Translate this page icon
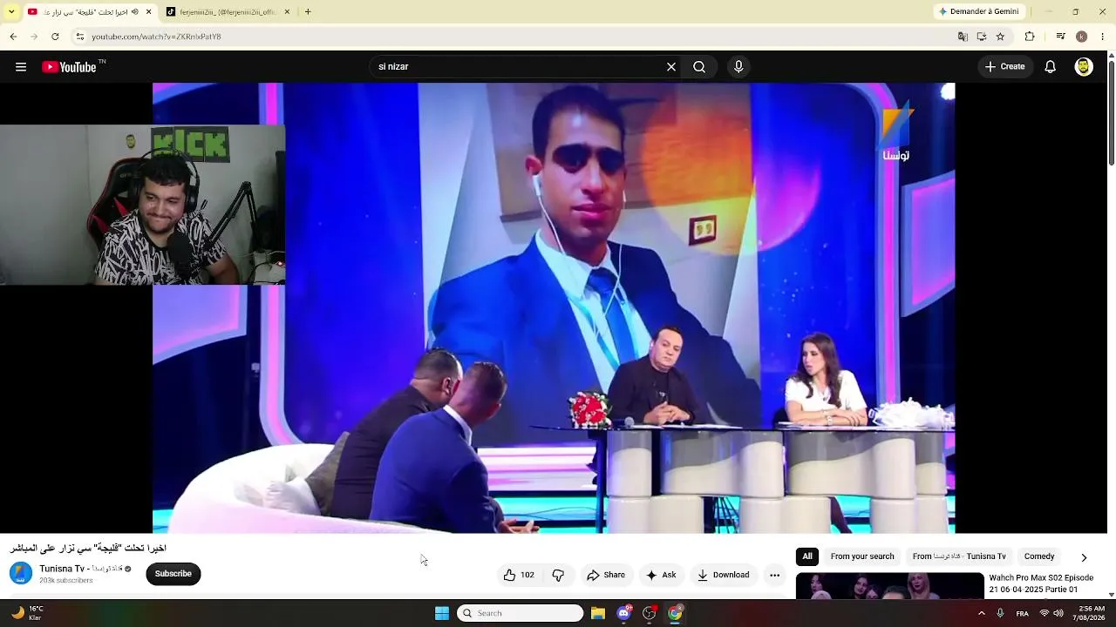1116x627 pixels. tap(963, 37)
